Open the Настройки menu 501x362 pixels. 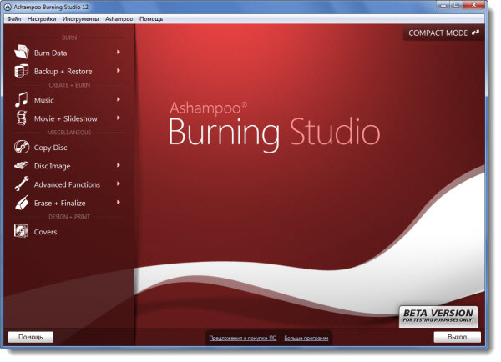tap(42, 19)
